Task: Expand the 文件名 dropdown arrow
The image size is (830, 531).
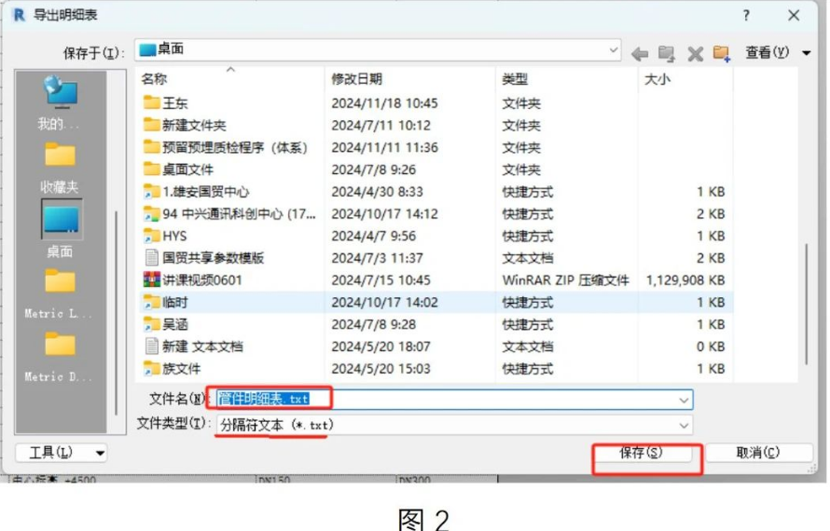Action: point(684,401)
